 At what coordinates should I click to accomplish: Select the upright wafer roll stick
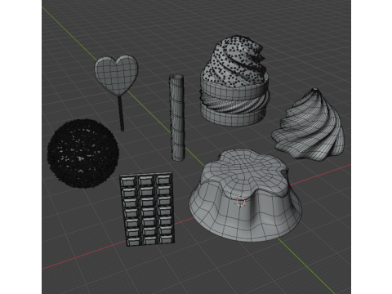177,118
